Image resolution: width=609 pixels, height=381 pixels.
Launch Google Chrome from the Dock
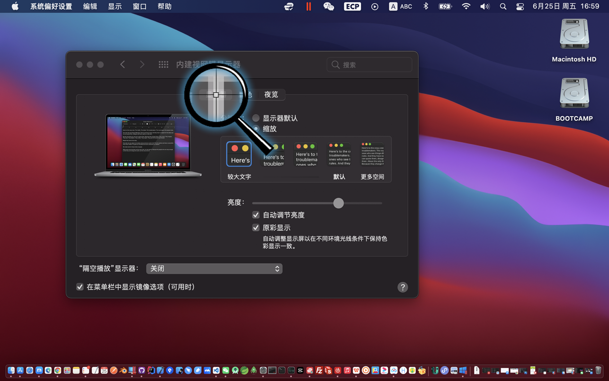point(57,371)
